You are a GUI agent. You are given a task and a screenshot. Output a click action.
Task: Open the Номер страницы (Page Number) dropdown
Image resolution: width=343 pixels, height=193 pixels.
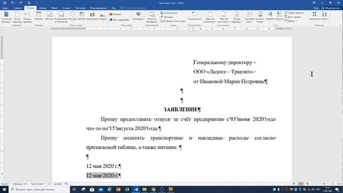click(236, 17)
